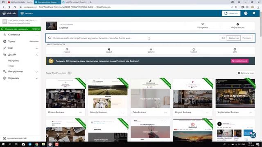Click the browser Back arrow
Screen dimensions: 262x147
pyautogui.click(x=4, y=7)
